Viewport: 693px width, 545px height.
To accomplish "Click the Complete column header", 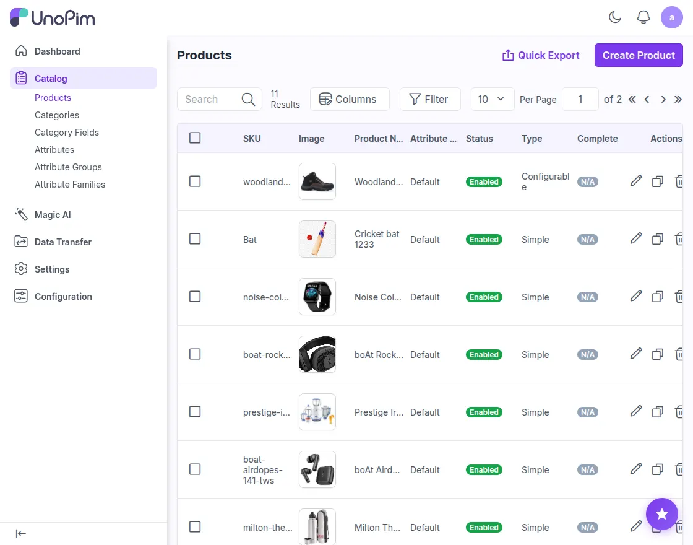I will click(597, 139).
